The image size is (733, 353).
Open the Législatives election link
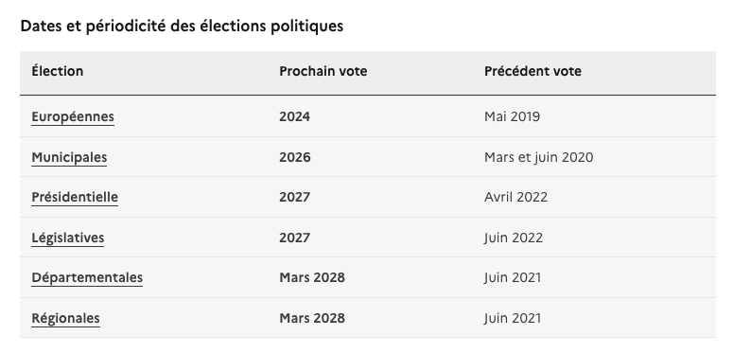coord(68,238)
